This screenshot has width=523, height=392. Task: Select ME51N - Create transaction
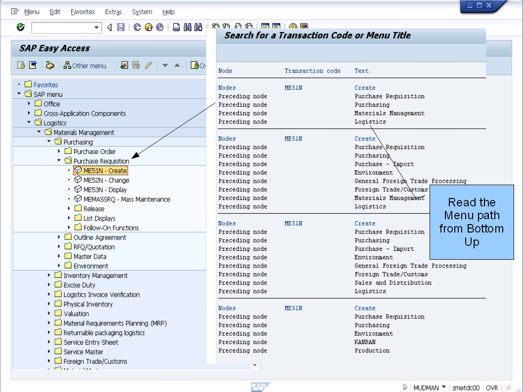(105, 171)
